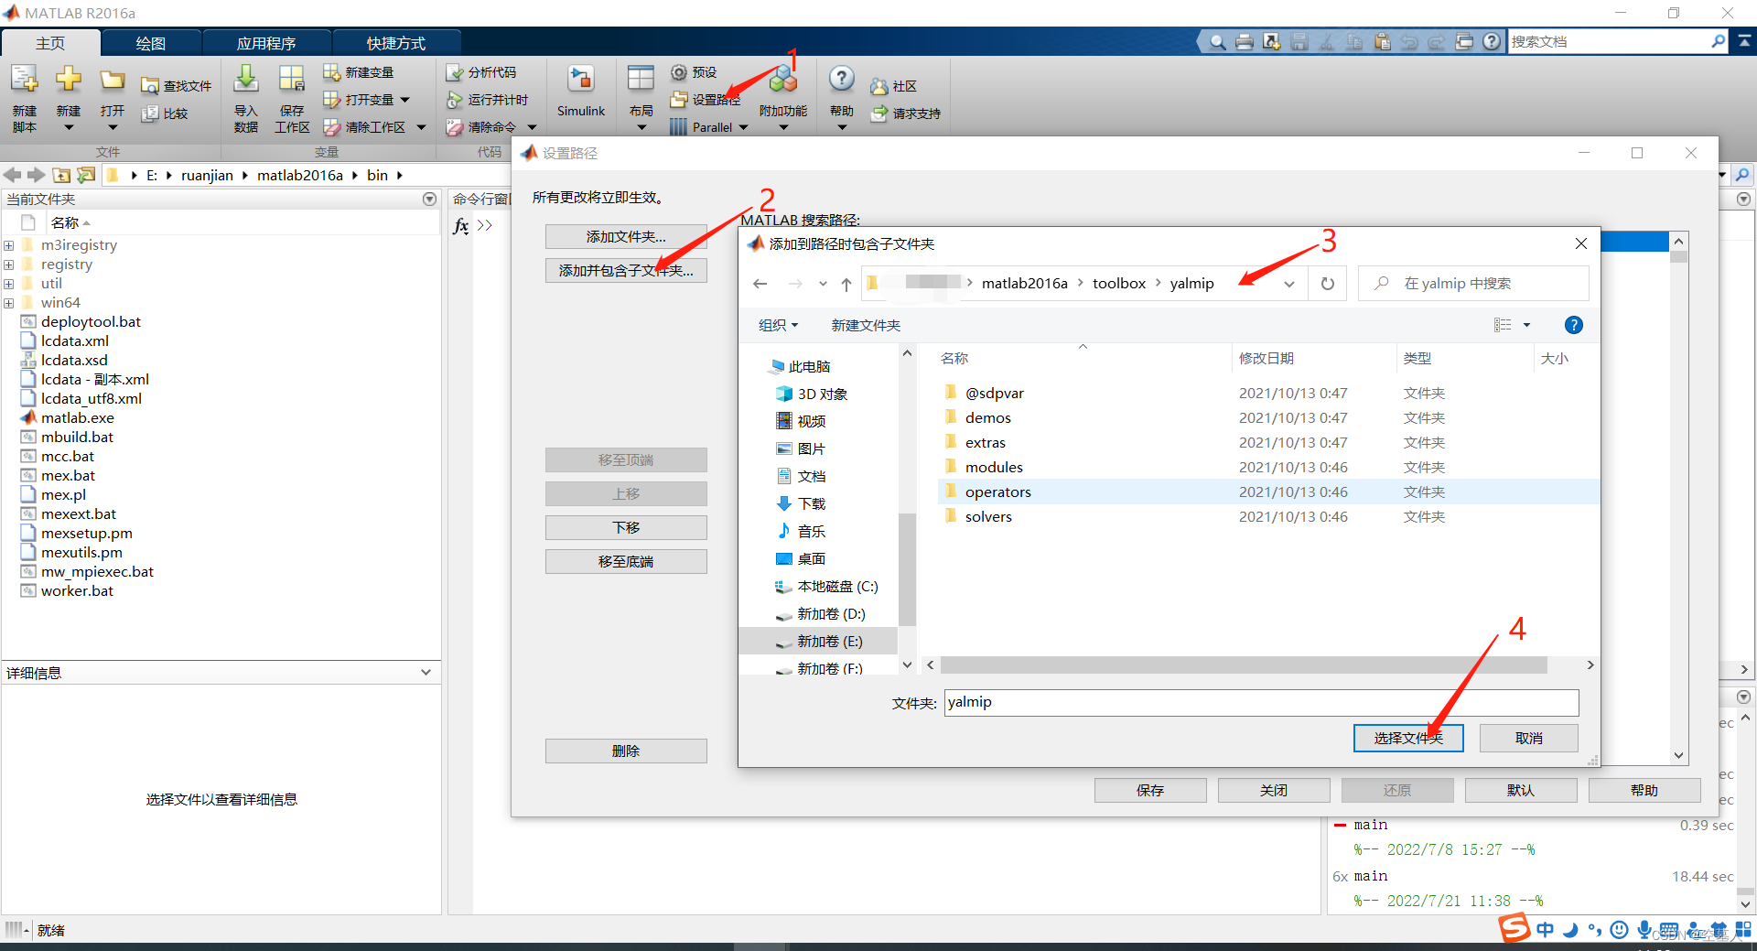Click the back arrow in folder dialog
This screenshot has width=1757, height=951.
pyautogui.click(x=760, y=284)
